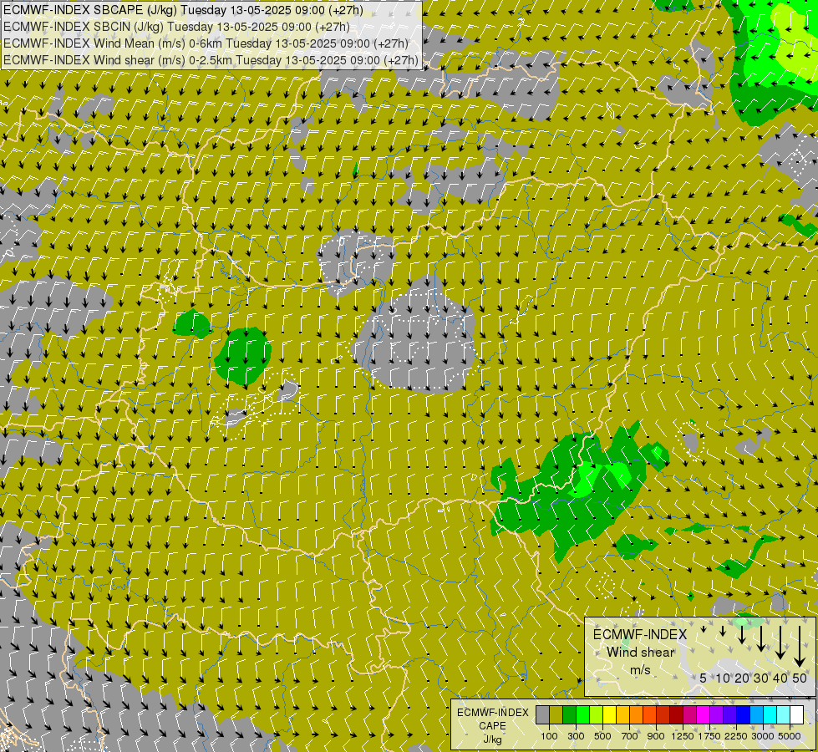Select the pale cyan swatch left of 5000 tick

tap(783, 714)
